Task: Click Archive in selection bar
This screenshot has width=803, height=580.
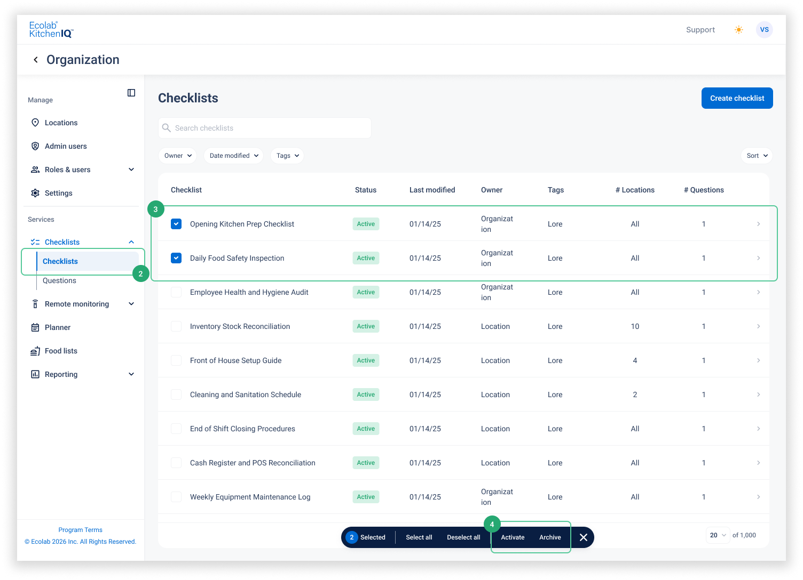Action: pos(550,537)
